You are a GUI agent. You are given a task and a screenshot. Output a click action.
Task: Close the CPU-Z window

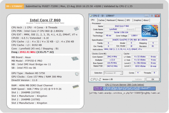(x=157, y=16)
